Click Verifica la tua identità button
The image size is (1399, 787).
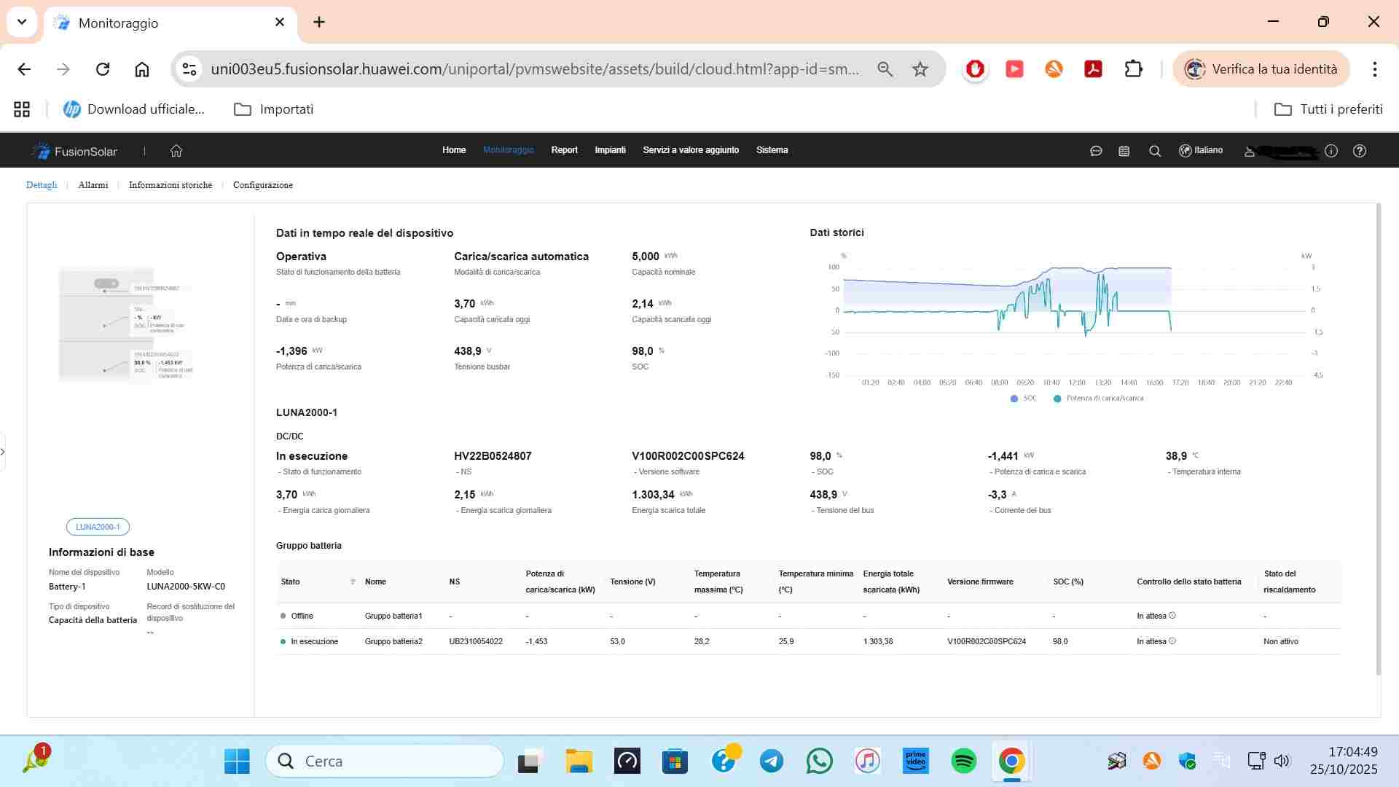click(x=1261, y=69)
